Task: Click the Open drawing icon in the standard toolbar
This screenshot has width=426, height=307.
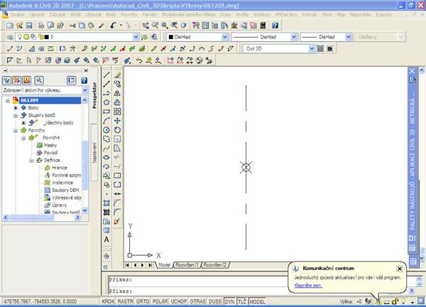Action: pos(19,26)
